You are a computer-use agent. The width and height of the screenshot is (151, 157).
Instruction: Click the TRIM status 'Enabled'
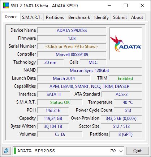(125, 78)
